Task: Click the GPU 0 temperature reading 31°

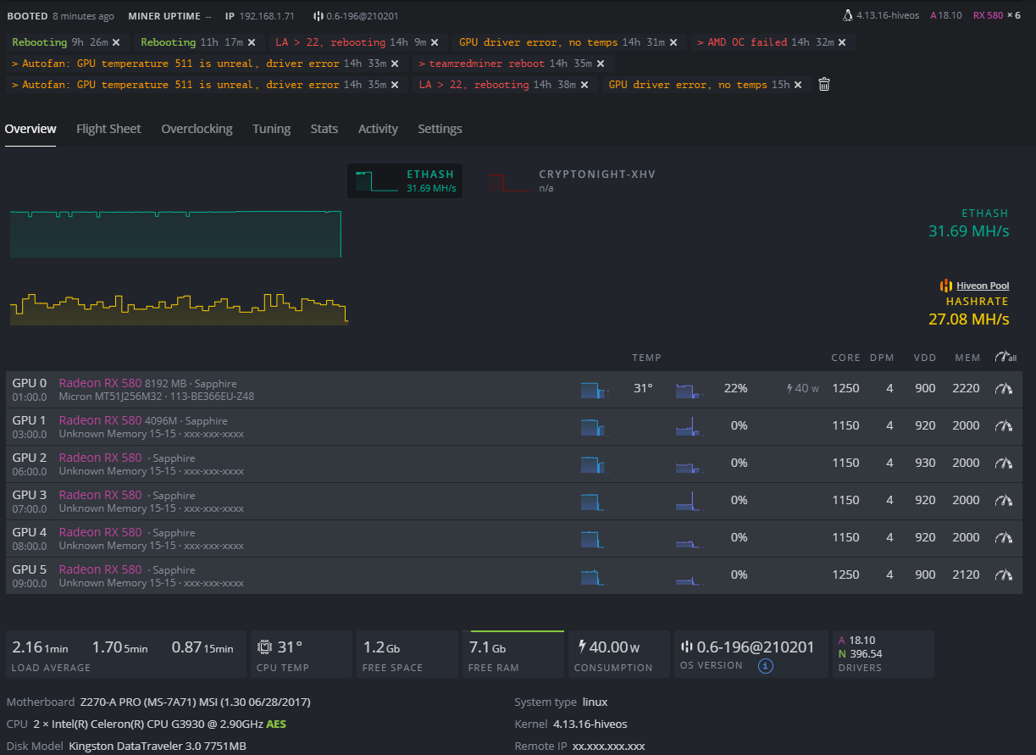Action: pyautogui.click(x=643, y=389)
